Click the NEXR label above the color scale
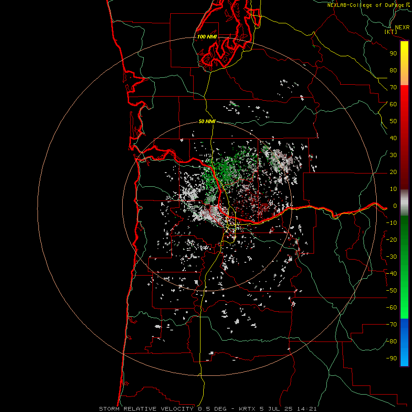This screenshot has height=412, width=412. [402, 27]
